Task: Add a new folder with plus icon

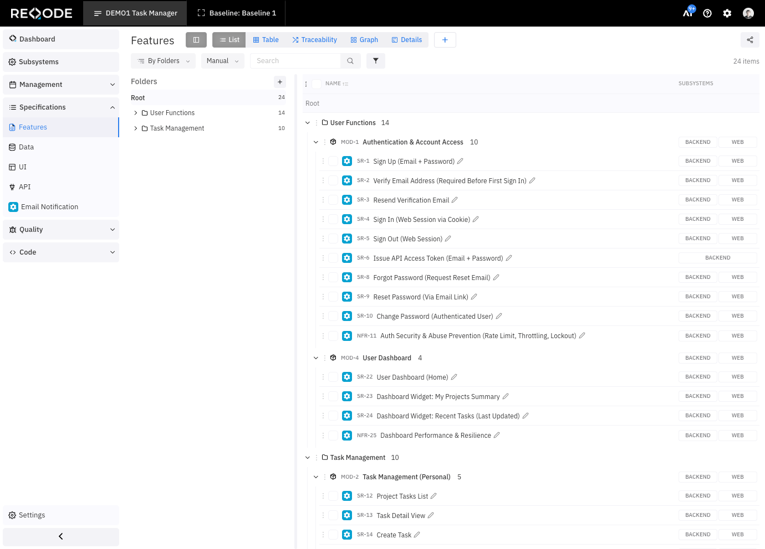Action: click(x=280, y=82)
